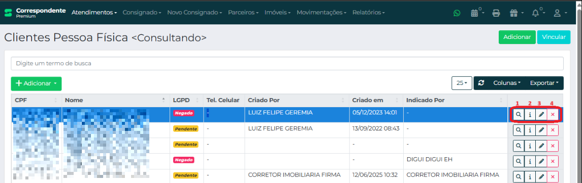Click the Vincular button
This screenshot has width=582, height=183.
[554, 37]
